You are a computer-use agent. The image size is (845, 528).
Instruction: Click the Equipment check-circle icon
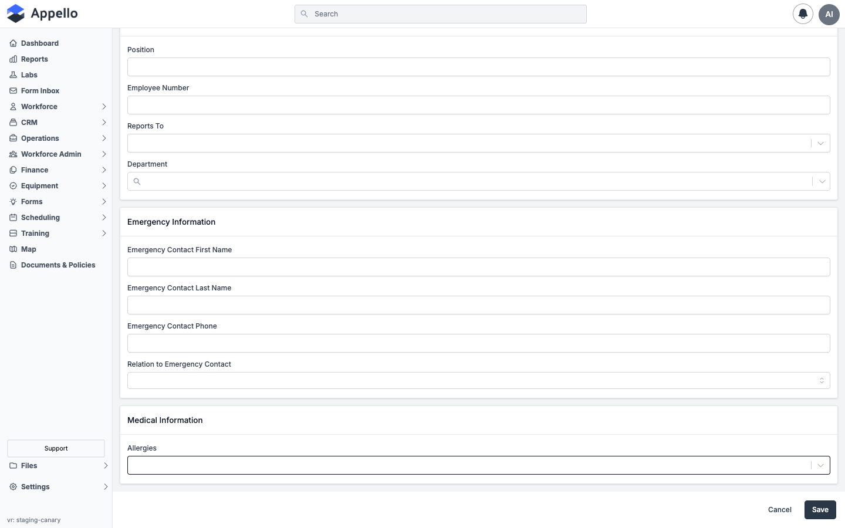13,186
